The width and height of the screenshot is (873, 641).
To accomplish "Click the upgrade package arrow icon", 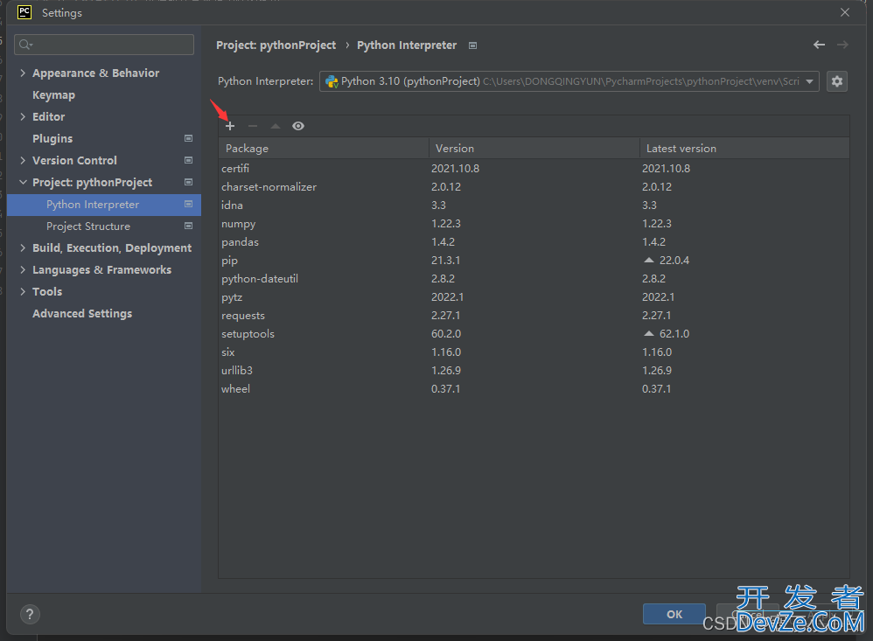I will (275, 126).
